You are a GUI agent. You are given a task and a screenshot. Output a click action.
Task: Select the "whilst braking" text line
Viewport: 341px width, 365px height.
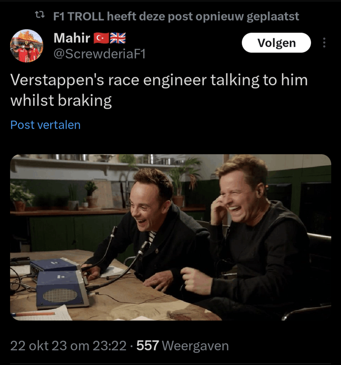(61, 101)
